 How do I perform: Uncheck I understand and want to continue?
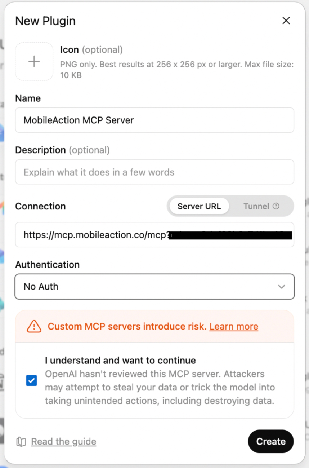31,380
